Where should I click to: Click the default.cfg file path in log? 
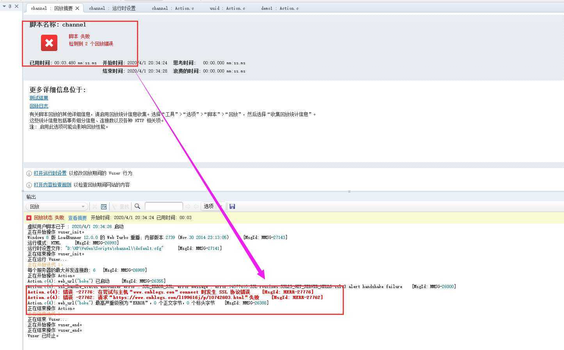pyautogui.click(x=114, y=248)
